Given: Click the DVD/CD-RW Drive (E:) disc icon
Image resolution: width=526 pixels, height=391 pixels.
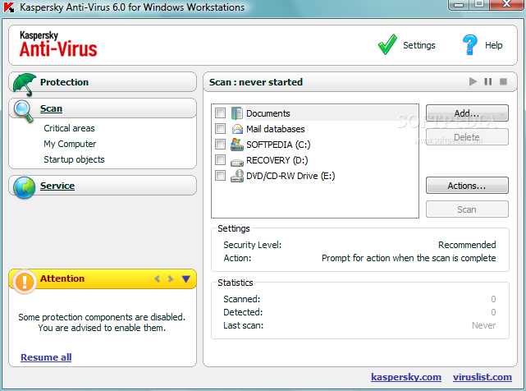Looking at the screenshot, I should pyautogui.click(x=237, y=176).
